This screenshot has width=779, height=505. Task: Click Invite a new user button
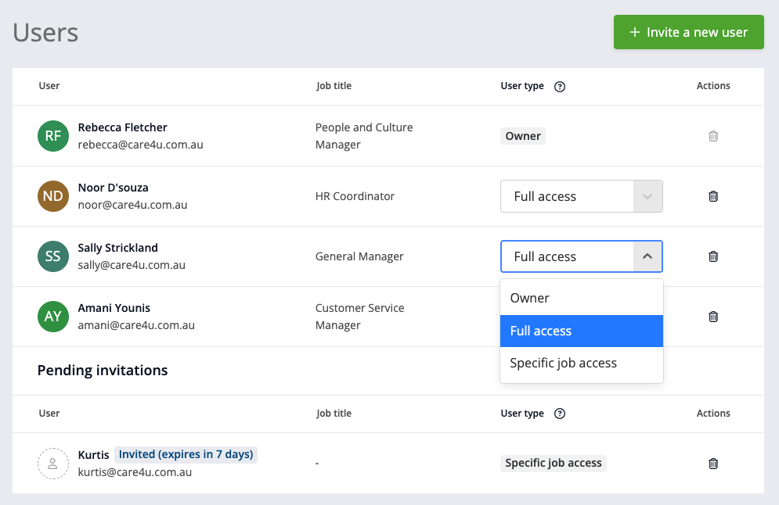tap(688, 32)
